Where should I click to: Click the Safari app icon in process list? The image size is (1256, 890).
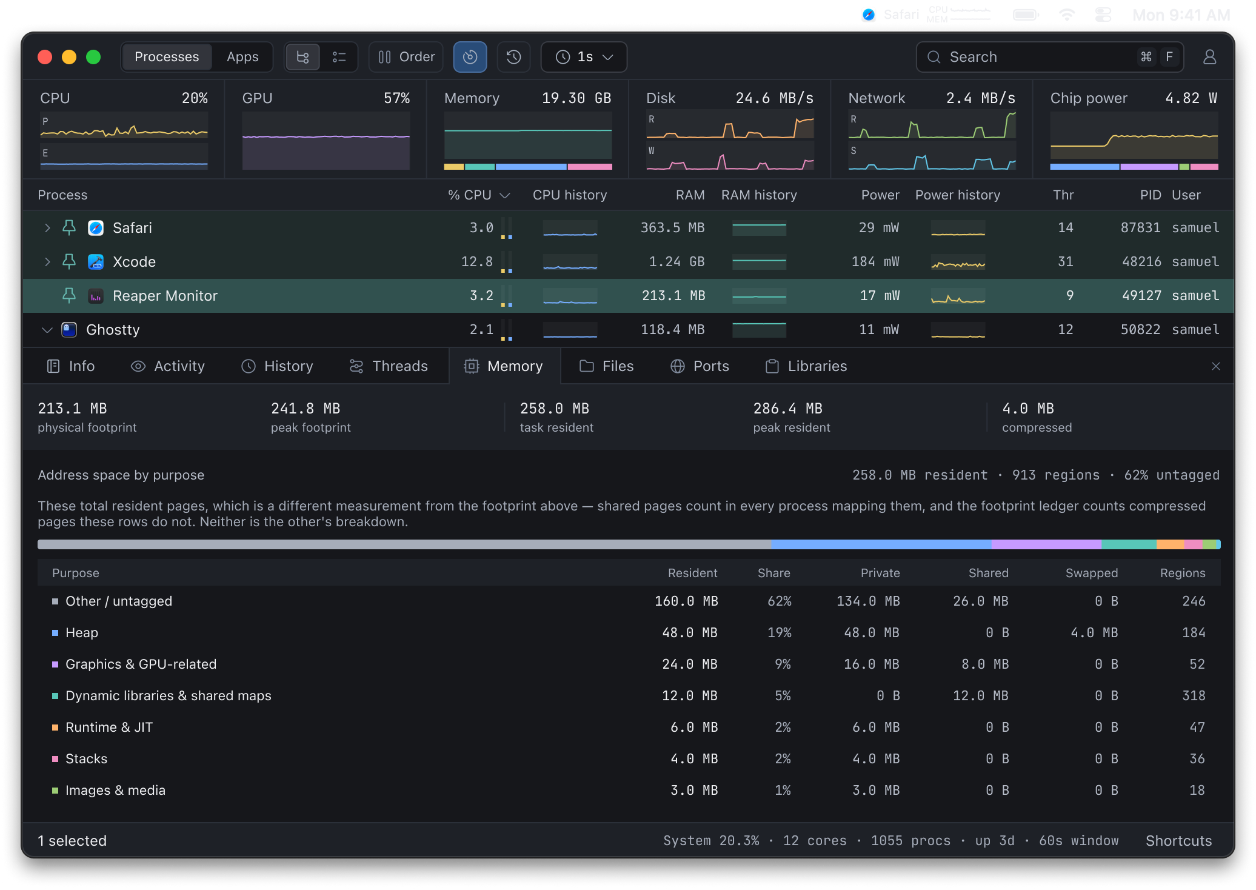coord(96,228)
